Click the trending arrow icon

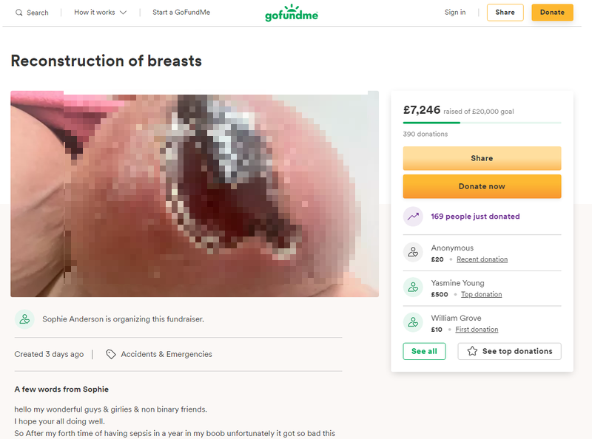tap(412, 217)
